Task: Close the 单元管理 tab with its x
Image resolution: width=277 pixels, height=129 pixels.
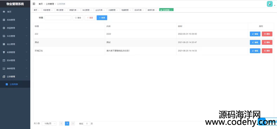Action: (x=65, y=10)
